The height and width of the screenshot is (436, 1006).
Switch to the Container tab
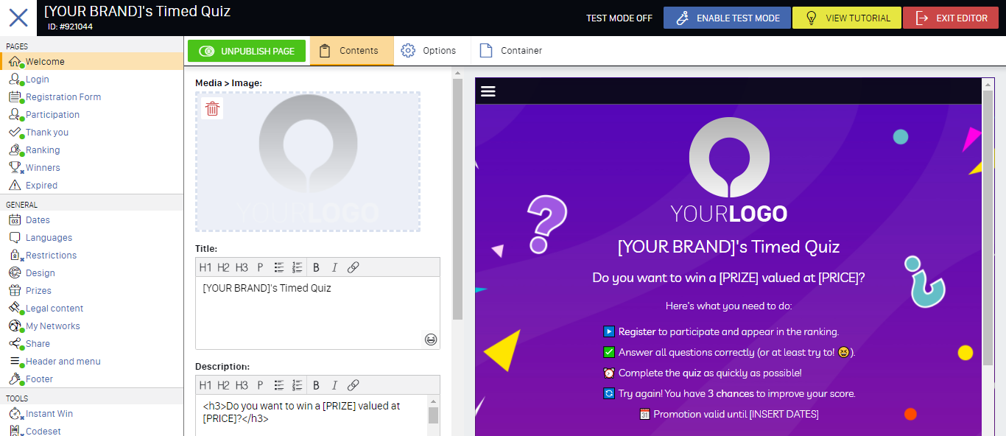pyautogui.click(x=510, y=50)
